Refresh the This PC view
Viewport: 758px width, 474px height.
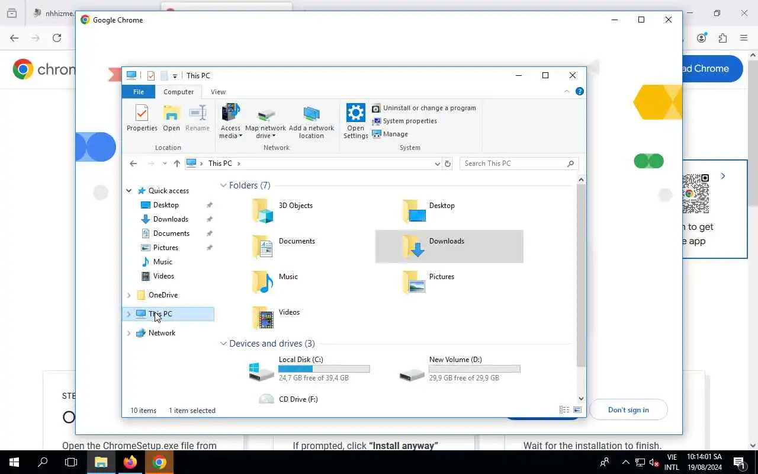pyautogui.click(x=448, y=164)
